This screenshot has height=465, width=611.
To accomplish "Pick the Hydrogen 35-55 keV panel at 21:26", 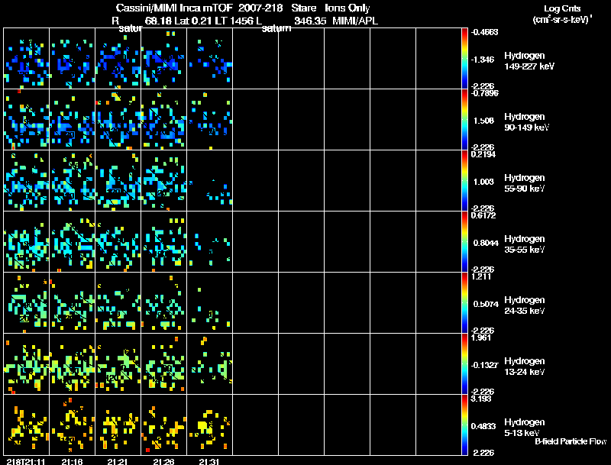I will (x=163, y=242).
